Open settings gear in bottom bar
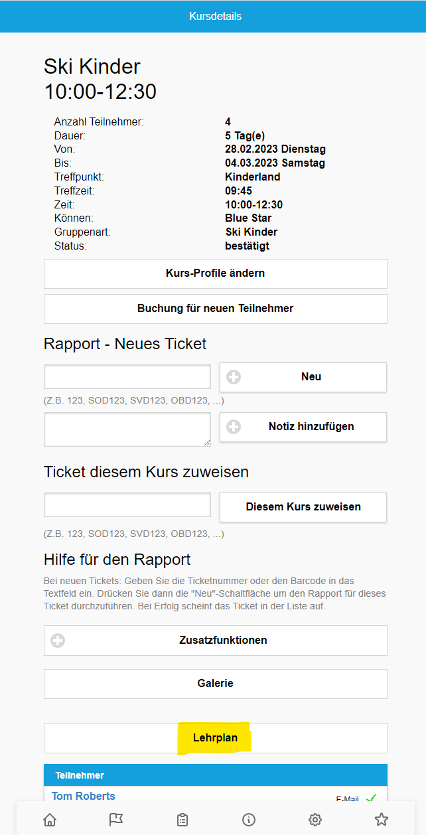 coord(315,820)
